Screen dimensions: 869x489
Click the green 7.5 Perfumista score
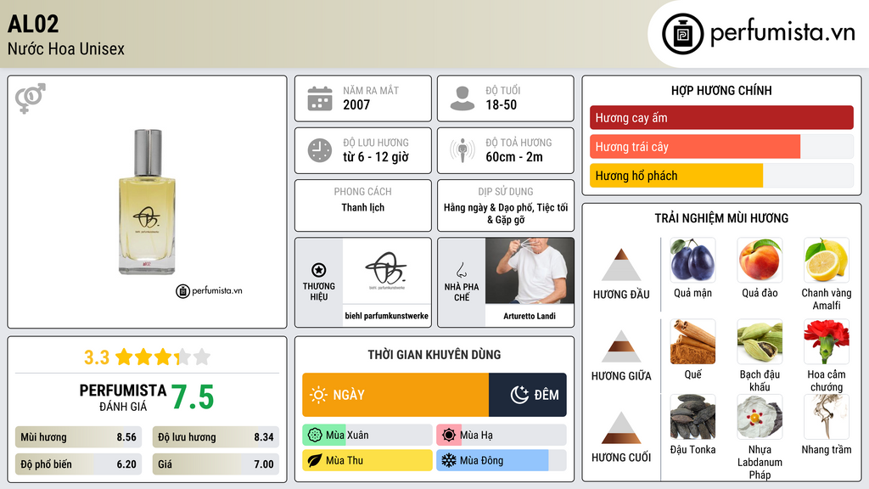[x=193, y=397]
